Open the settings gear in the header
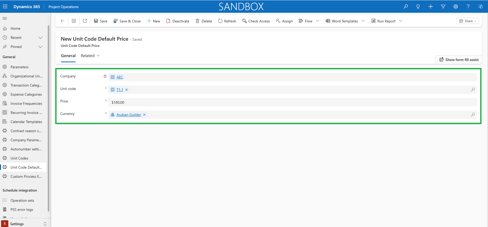The height and width of the screenshot is (227, 488). [456, 7]
